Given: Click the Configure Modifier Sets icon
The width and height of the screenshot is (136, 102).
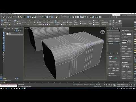Looking at the screenshot, I should [x=117, y=53].
